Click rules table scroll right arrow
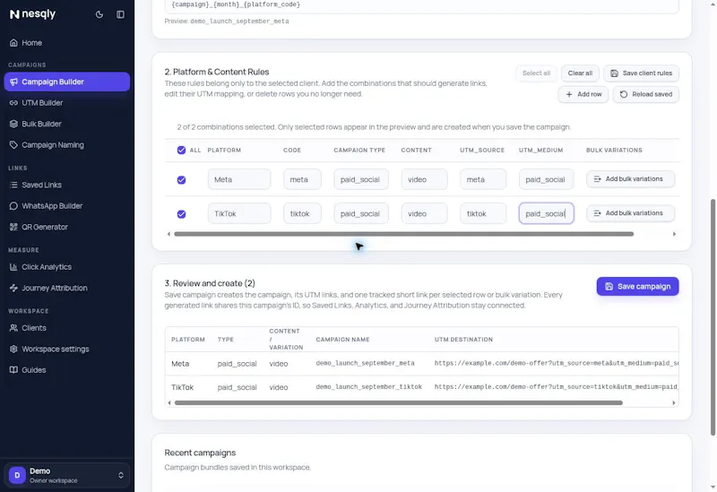The height and width of the screenshot is (492, 717). tap(674, 234)
